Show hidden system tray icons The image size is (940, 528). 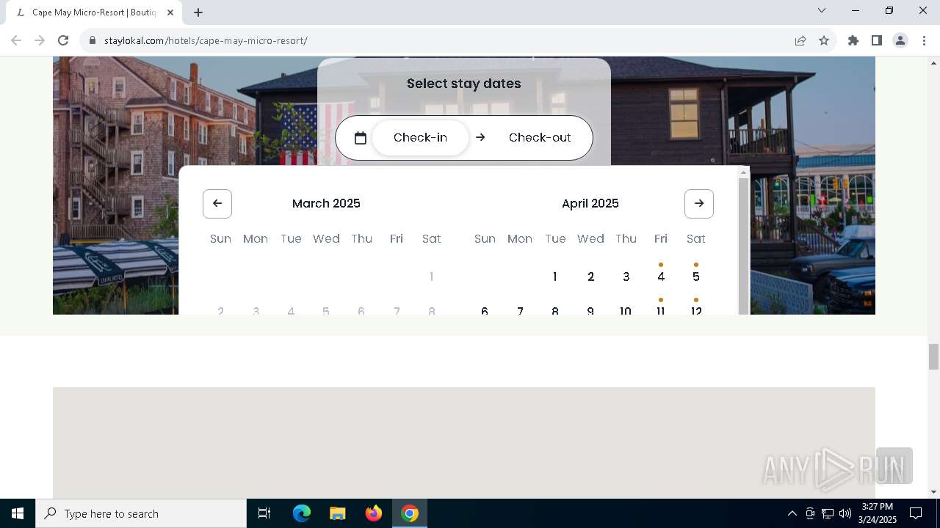792,513
